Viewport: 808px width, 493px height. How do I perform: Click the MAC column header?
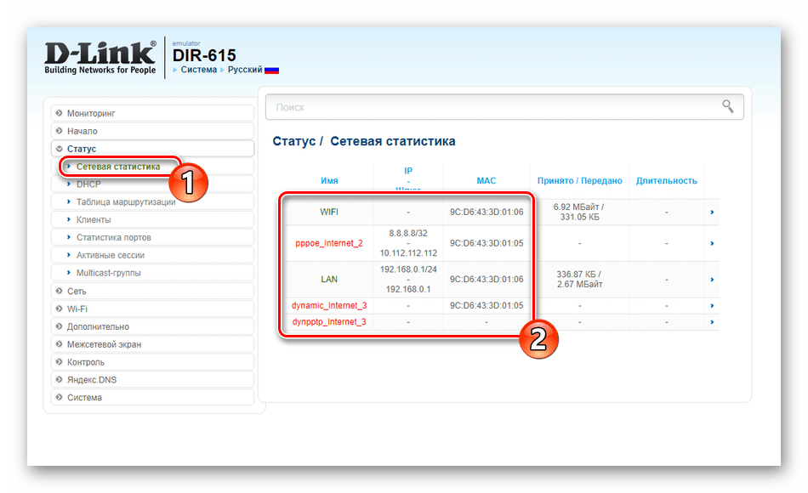click(486, 181)
